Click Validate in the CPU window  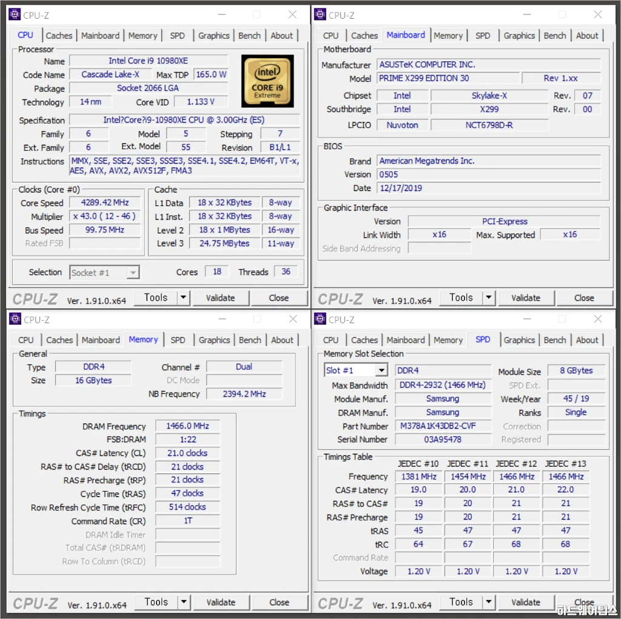pyautogui.click(x=221, y=298)
